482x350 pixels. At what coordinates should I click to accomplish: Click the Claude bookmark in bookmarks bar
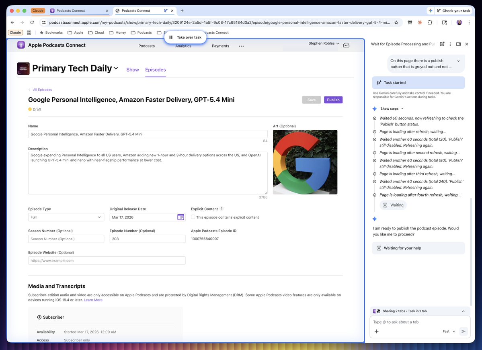click(x=15, y=33)
